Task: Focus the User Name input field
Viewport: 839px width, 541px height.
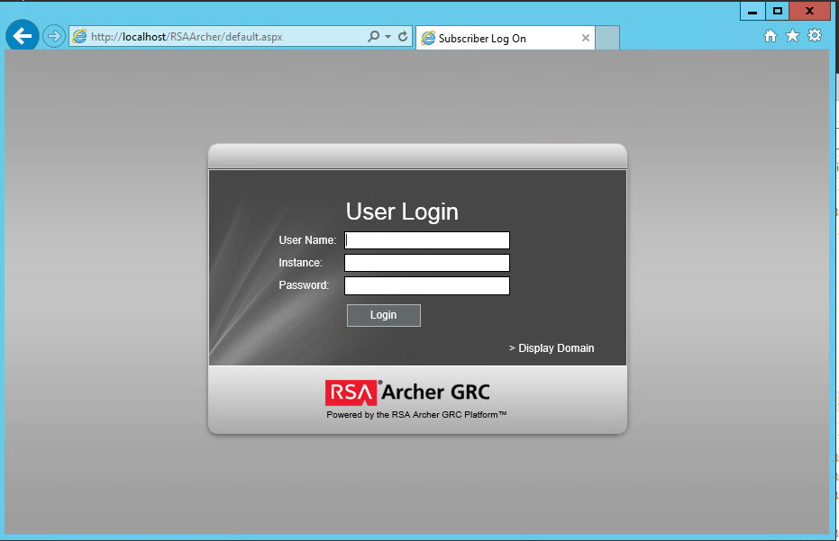Action: pyautogui.click(x=427, y=240)
